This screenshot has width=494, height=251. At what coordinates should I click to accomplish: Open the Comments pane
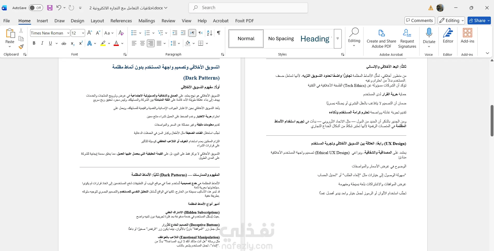tap(419, 20)
